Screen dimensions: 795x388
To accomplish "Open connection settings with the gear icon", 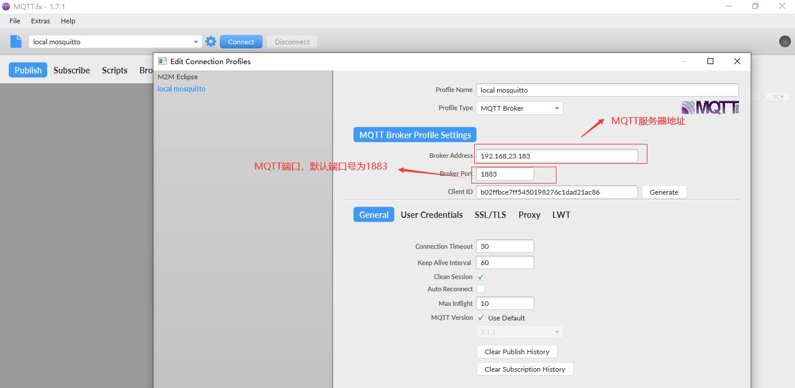I will 211,41.
